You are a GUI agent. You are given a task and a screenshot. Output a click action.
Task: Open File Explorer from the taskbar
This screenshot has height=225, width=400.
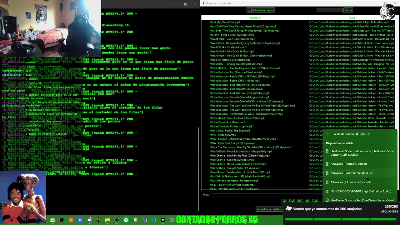pyautogui.click(x=107, y=220)
